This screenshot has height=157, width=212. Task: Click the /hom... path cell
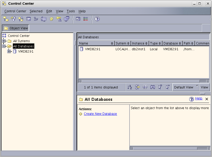[x=189, y=49]
